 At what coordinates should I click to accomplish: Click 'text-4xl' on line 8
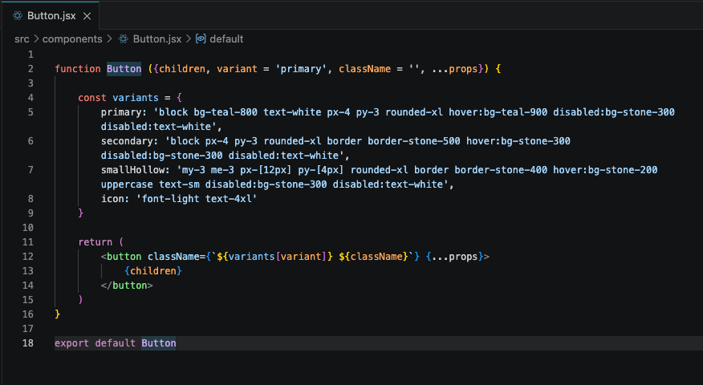(228, 199)
